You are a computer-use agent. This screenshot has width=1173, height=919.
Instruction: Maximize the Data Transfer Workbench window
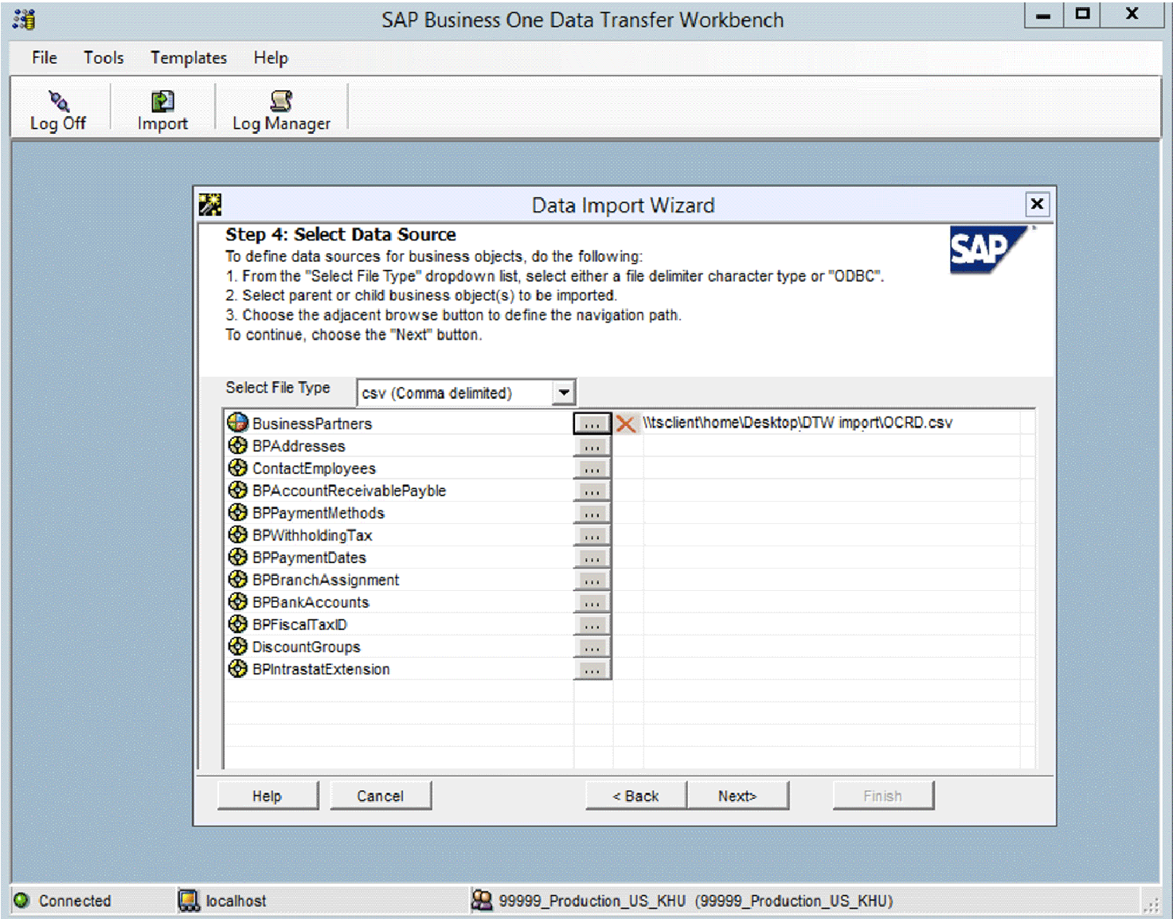pyautogui.click(x=1082, y=14)
